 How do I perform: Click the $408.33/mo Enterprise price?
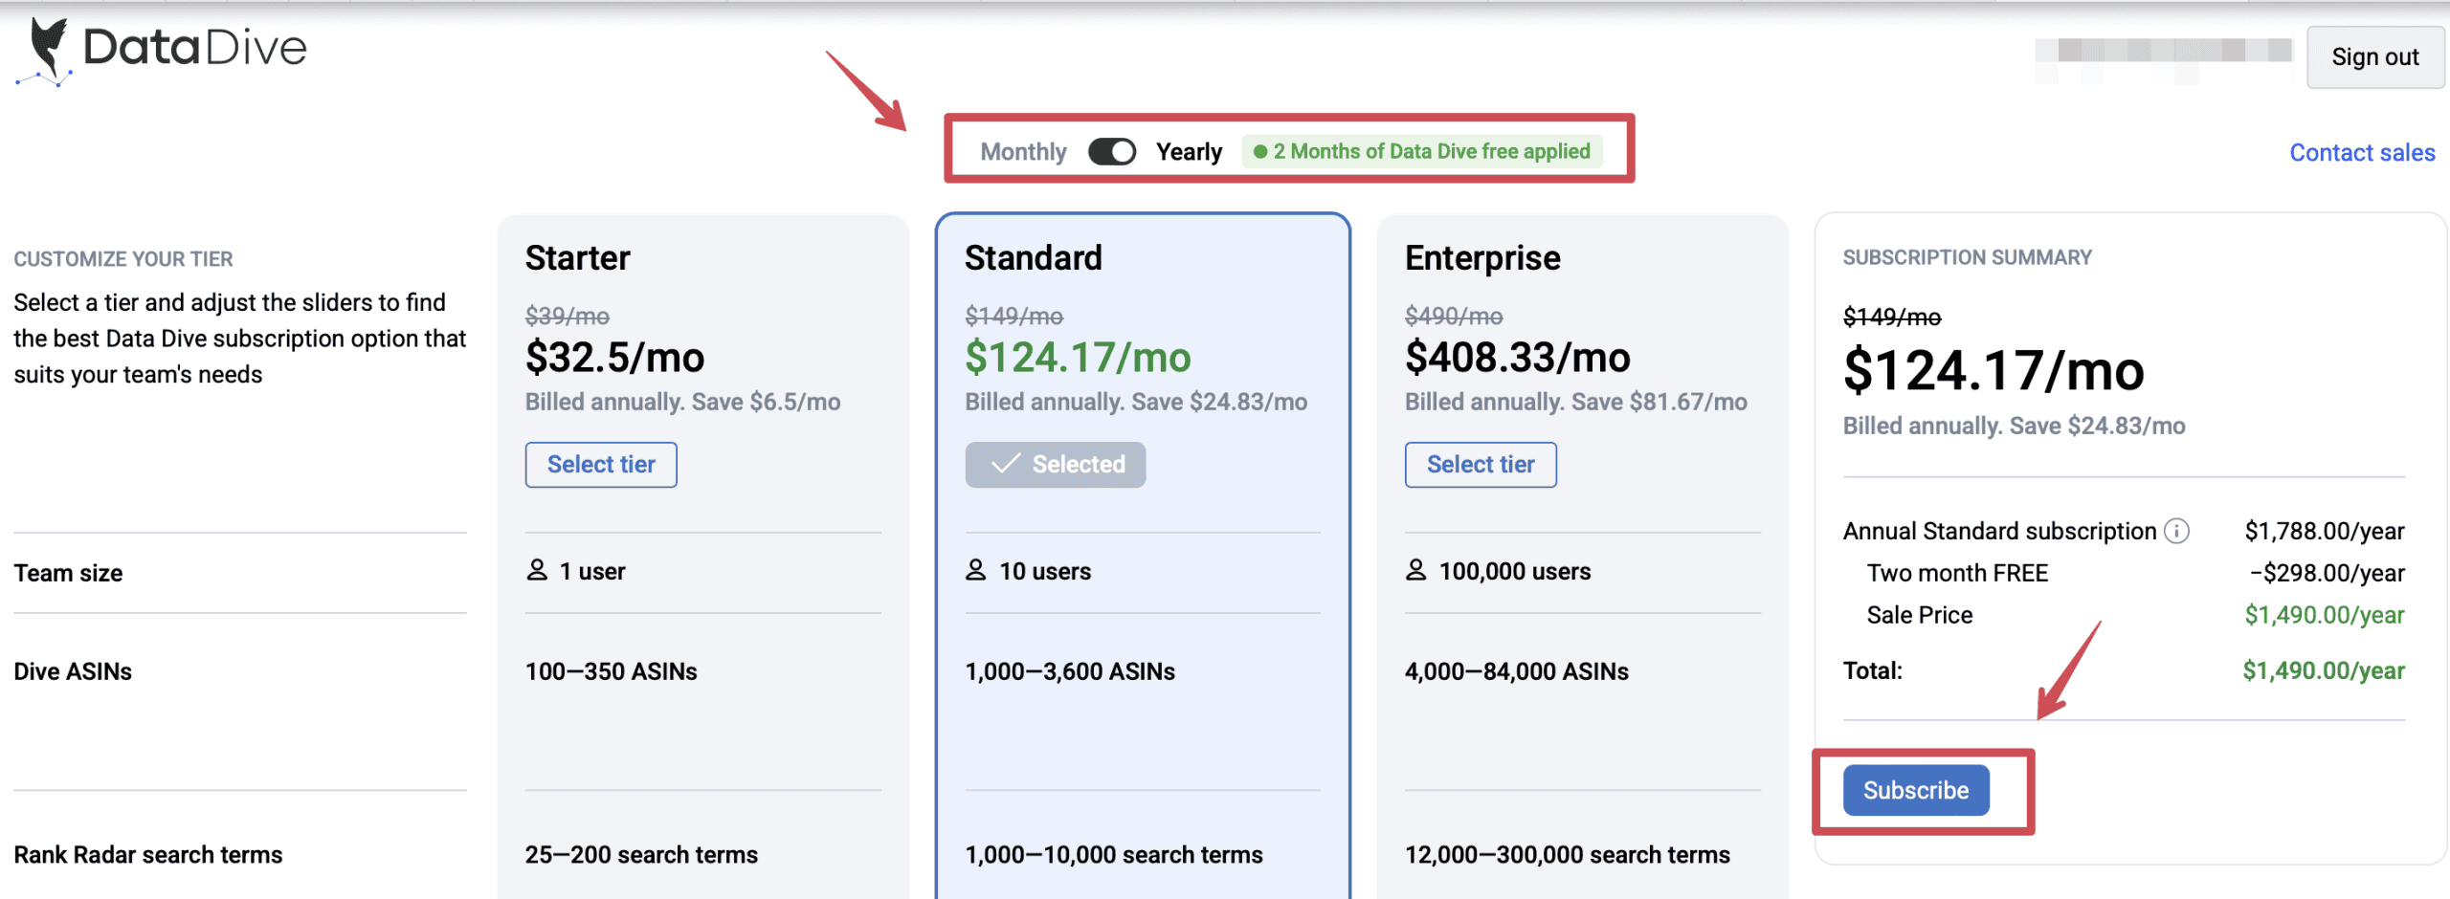1518,358
